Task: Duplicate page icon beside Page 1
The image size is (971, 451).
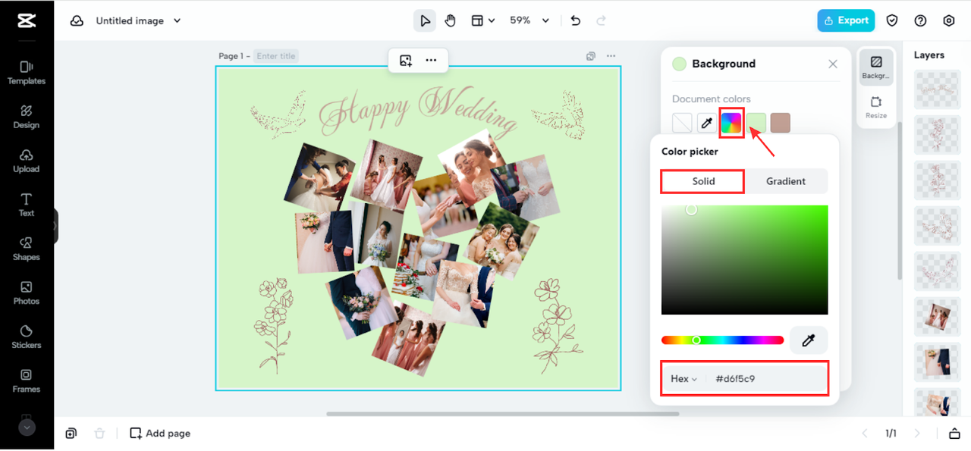Action: click(591, 56)
